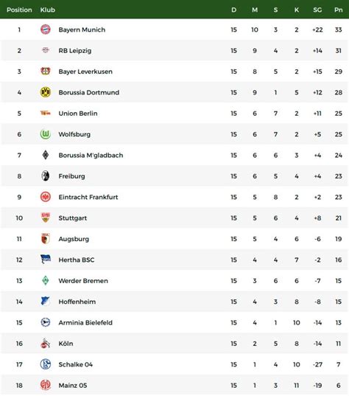Select the Arminia Bielefeld team name

pos(85,322)
